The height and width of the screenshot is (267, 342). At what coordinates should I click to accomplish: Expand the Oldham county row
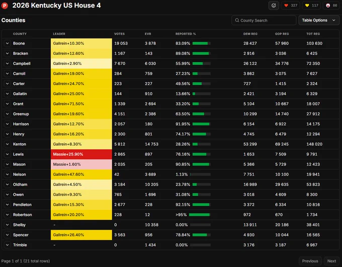pyautogui.click(x=7, y=185)
